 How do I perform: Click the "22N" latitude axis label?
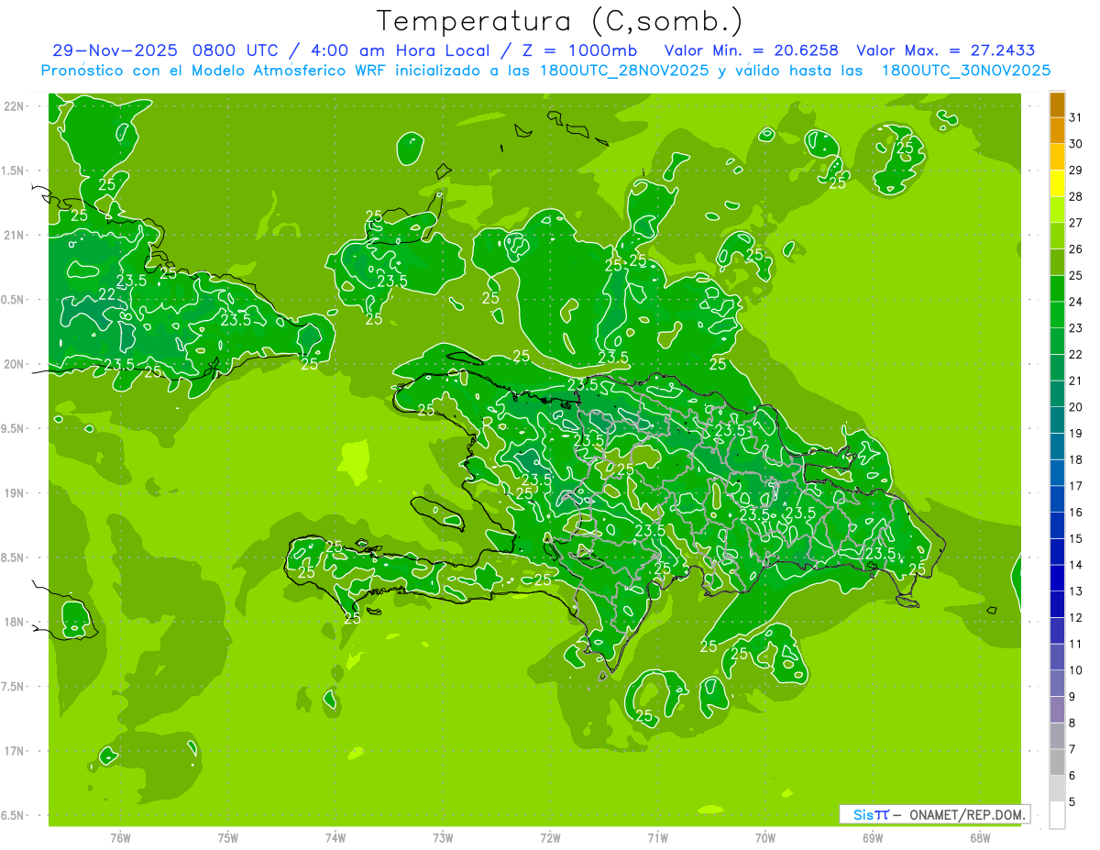pos(16,106)
